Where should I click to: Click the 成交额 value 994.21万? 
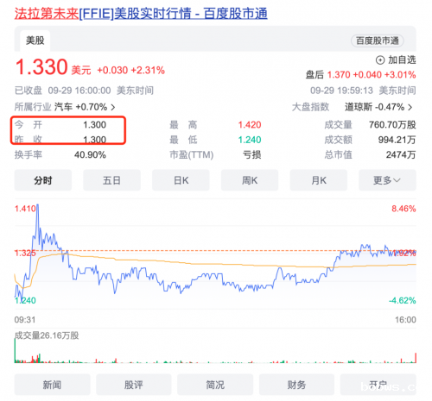[397, 140]
